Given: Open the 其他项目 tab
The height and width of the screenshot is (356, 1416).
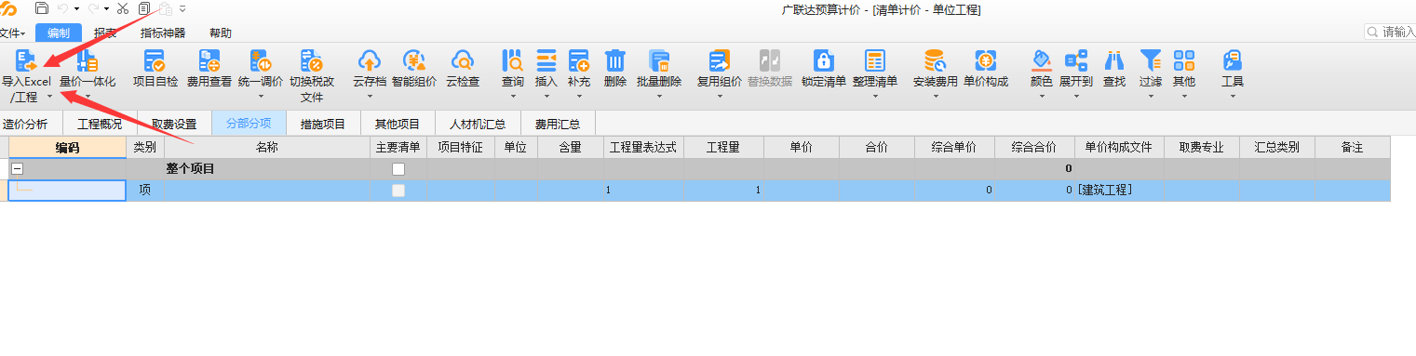Looking at the screenshot, I should pyautogui.click(x=398, y=124).
